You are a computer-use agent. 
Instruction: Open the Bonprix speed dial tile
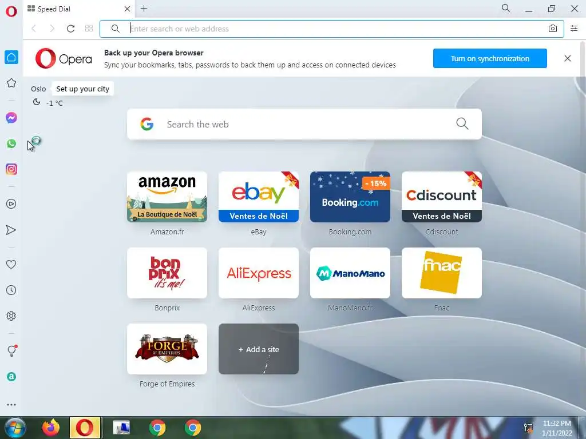pos(167,273)
